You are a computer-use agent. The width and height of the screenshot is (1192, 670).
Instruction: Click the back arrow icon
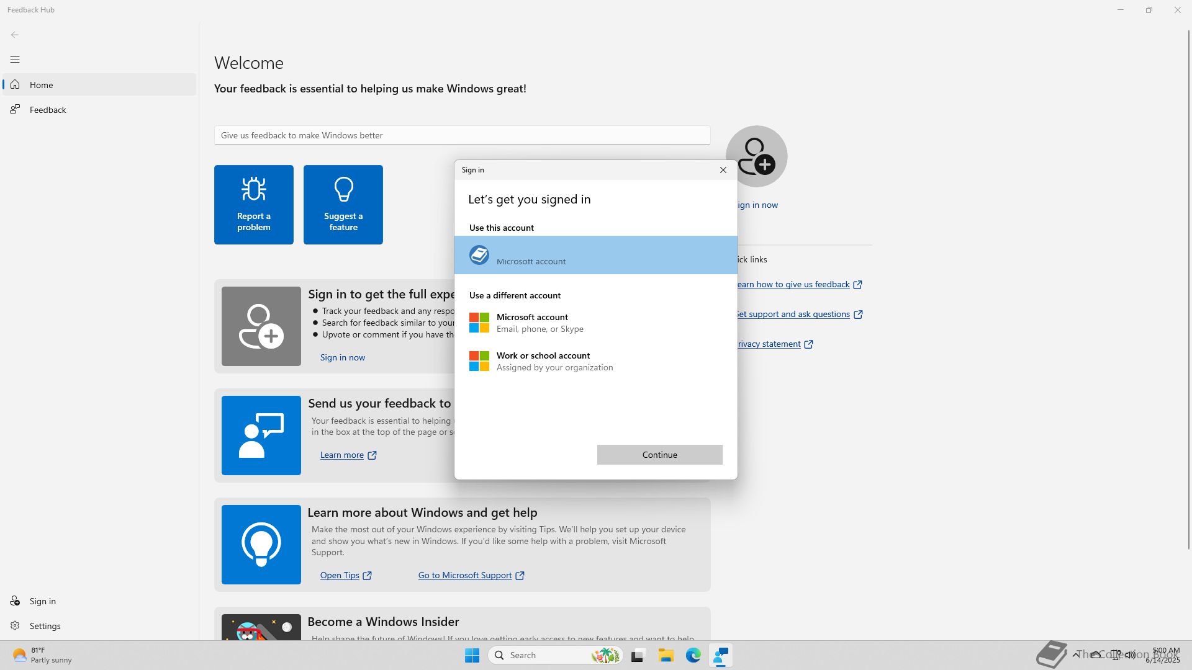[x=15, y=35]
